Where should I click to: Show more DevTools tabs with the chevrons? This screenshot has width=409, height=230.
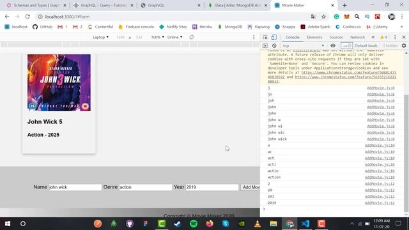[373, 37]
